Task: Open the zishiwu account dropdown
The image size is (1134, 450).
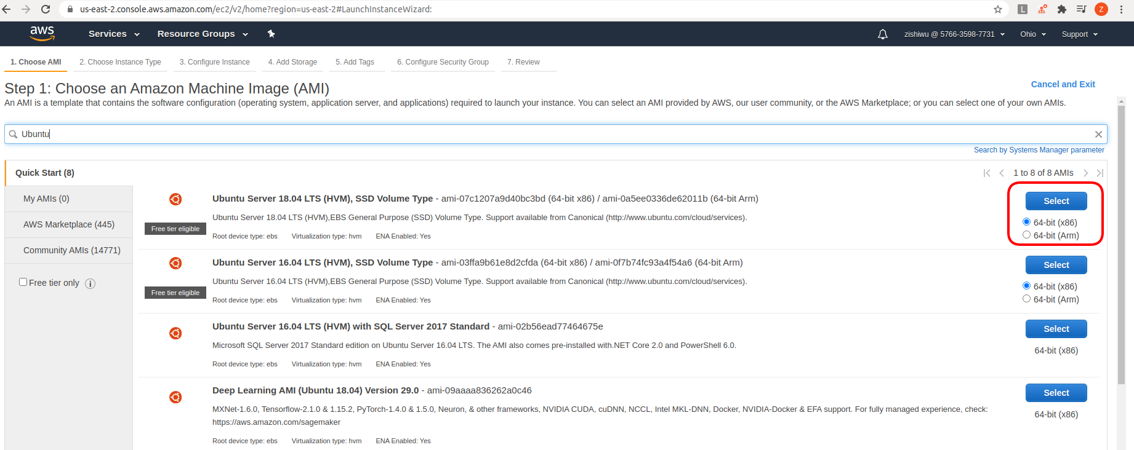Action: click(x=954, y=34)
